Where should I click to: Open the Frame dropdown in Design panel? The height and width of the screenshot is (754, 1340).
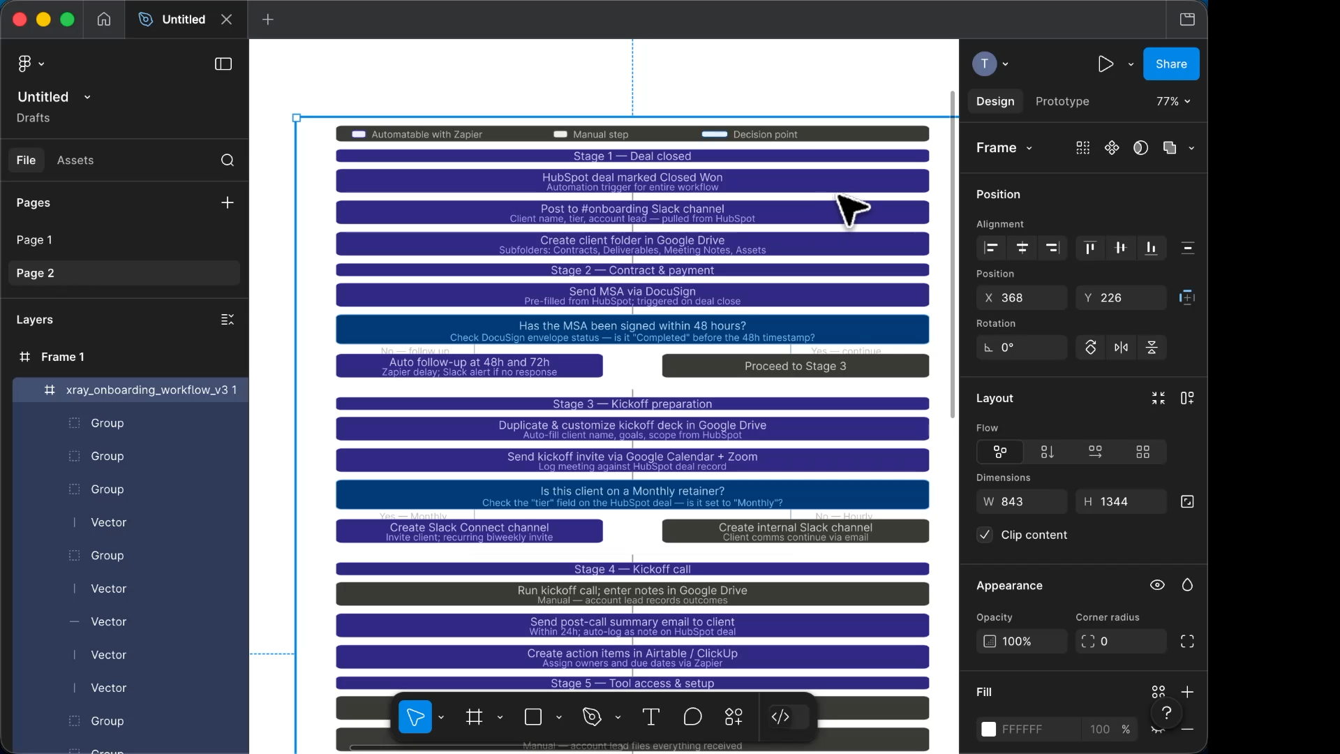(x=1004, y=147)
